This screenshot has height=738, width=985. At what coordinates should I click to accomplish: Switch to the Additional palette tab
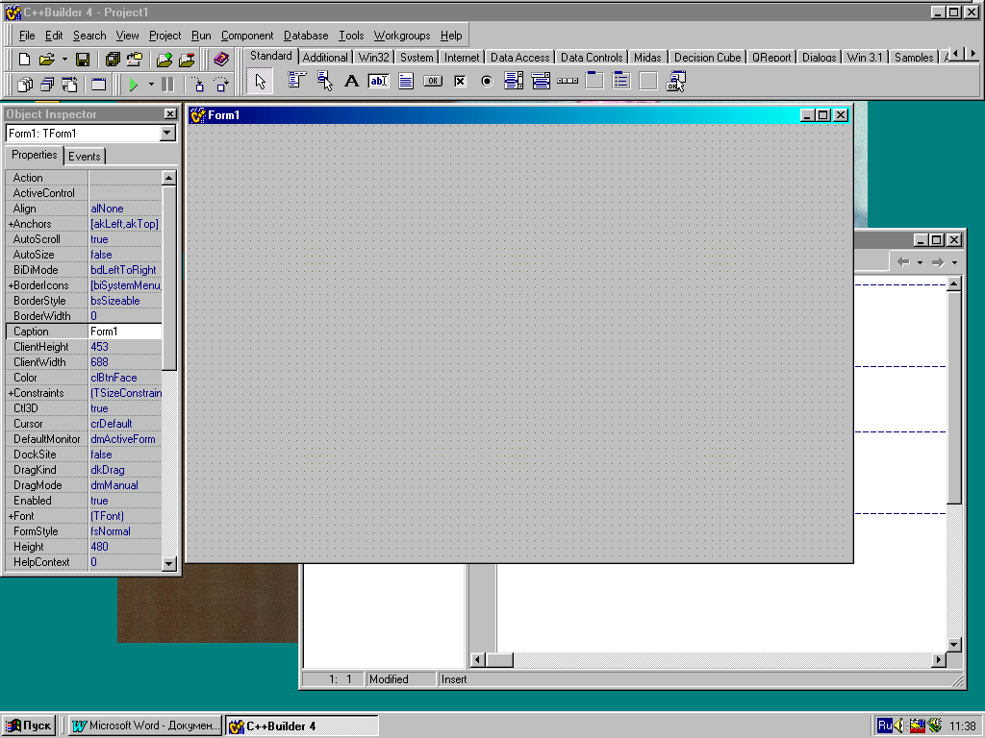coord(325,57)
